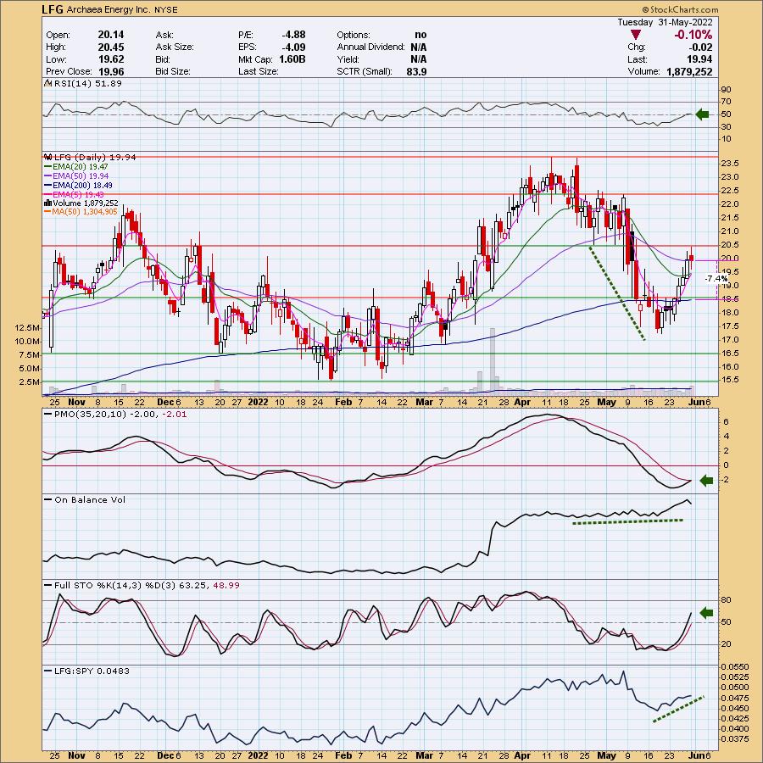Click the Mkt Cap value 1.60B
The width and height of the screenshot is (763, 763).
292,58
